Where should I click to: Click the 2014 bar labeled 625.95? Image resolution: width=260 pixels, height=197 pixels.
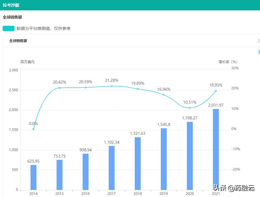coord(33,177)
